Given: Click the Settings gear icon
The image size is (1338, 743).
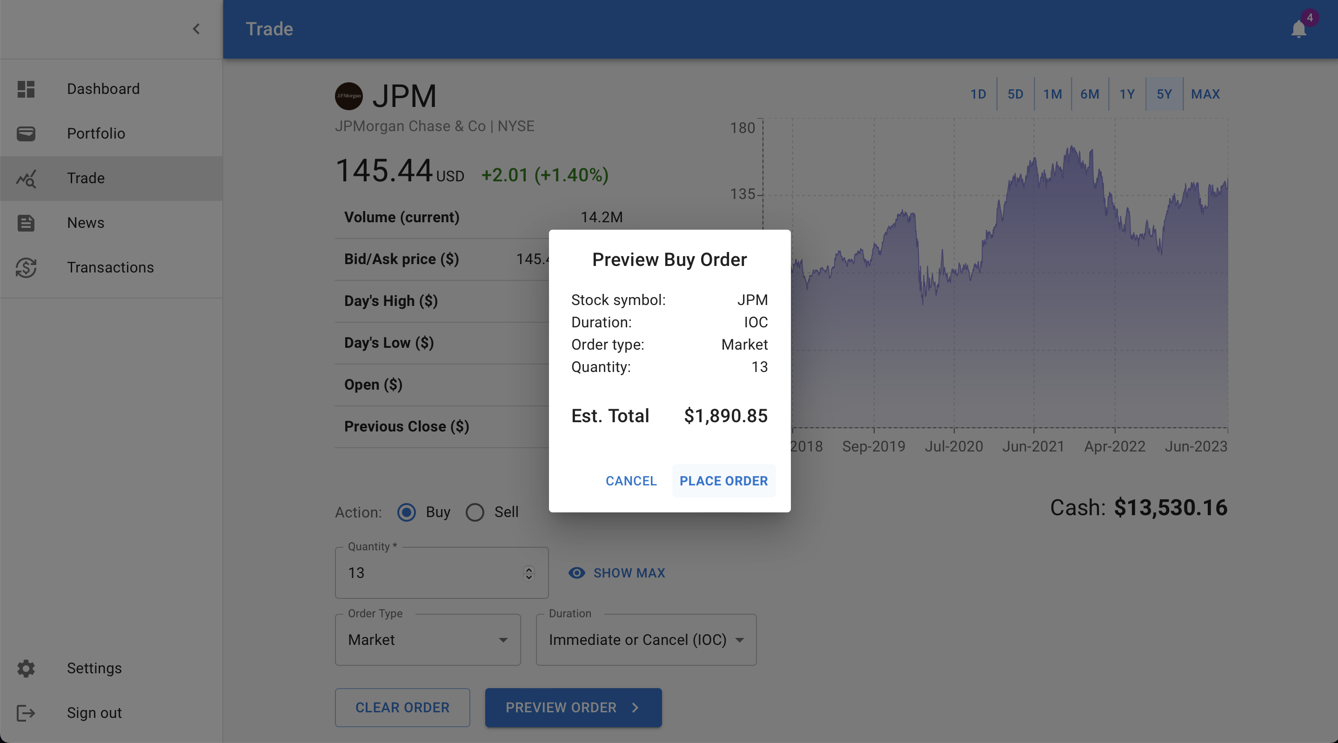Looking at the screenshot, I should [26, 668].
